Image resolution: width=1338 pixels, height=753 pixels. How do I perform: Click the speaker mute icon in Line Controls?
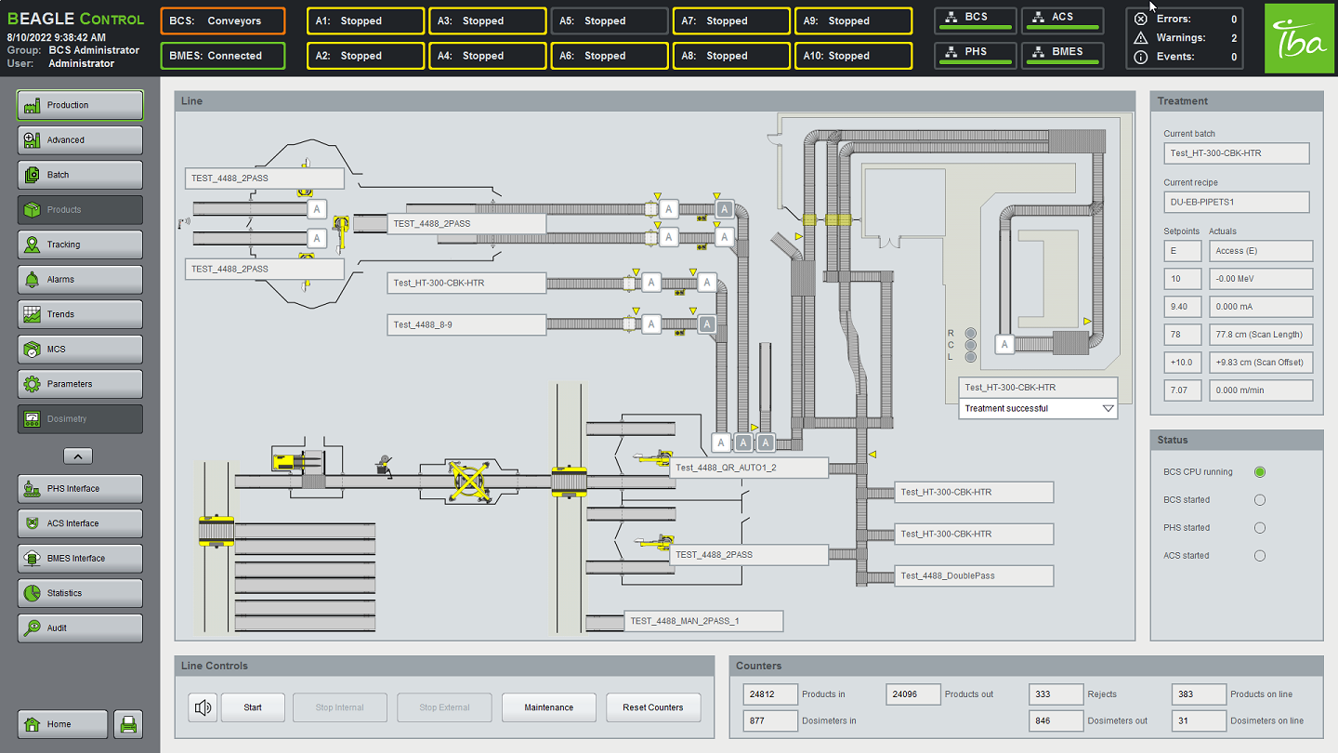click(203, 707)
